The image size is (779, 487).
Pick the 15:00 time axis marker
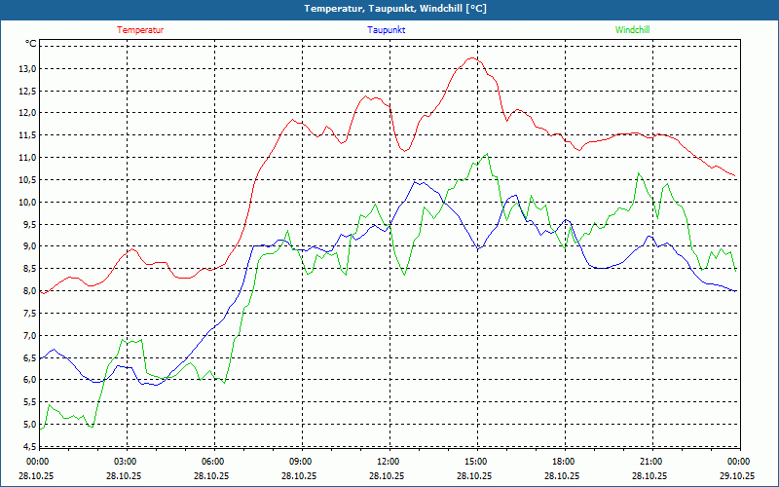(475, 462)
